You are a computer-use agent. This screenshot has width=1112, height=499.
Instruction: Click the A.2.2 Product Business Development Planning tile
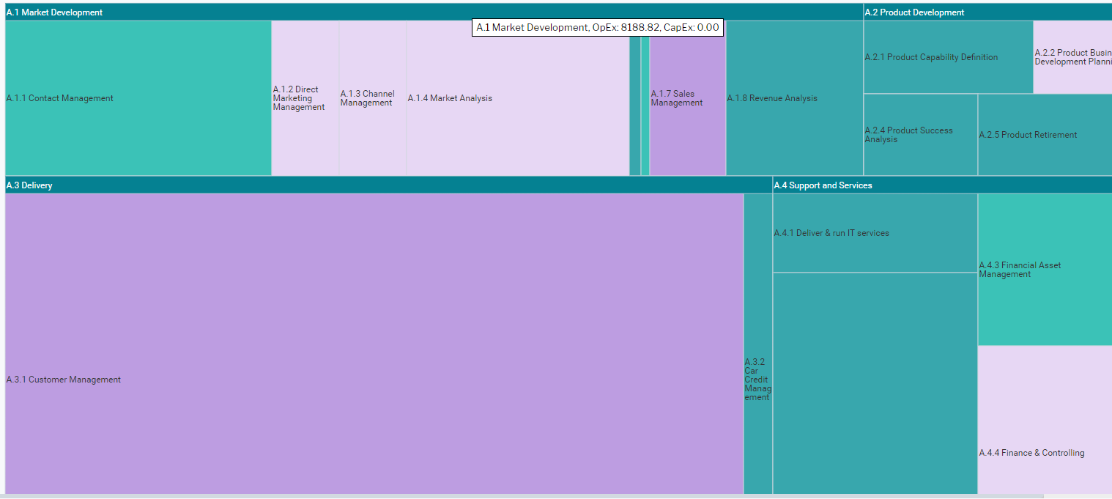[x=1072, y=57]
